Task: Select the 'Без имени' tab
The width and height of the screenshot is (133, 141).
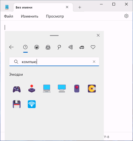Action: 43,7
